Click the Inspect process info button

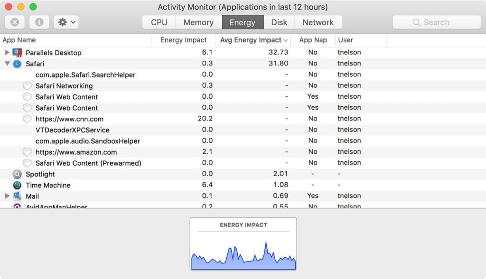39,22
